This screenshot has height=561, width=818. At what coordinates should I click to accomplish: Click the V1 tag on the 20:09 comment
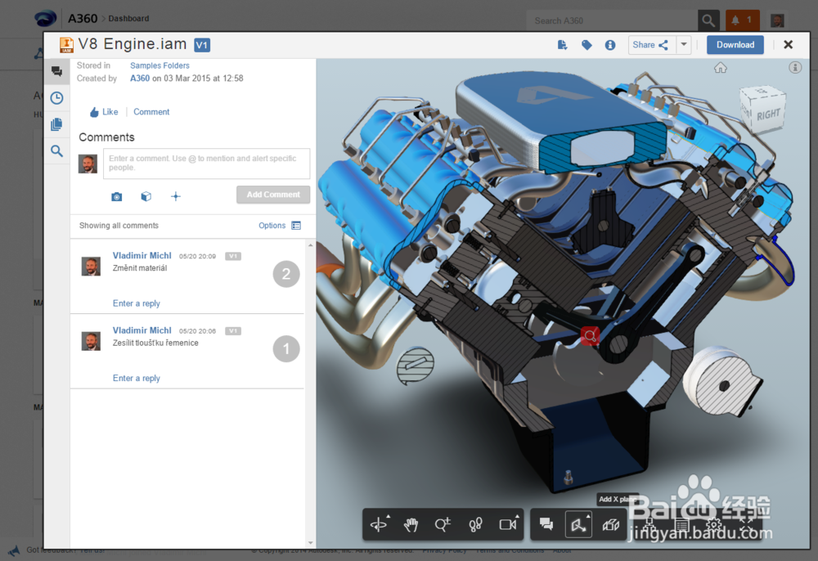point(233,256)
